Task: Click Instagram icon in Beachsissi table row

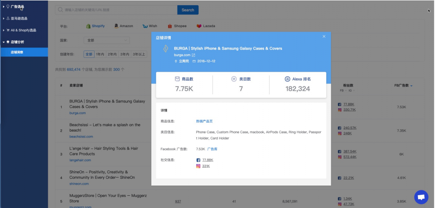Action: click(x=339, y=133)
